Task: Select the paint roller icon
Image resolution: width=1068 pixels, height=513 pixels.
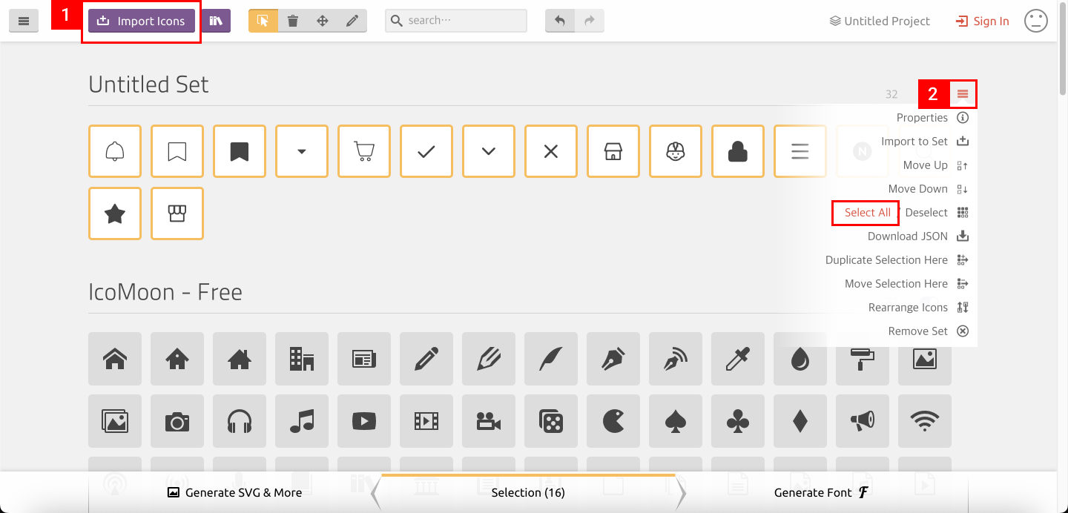Action: [863, 359]
